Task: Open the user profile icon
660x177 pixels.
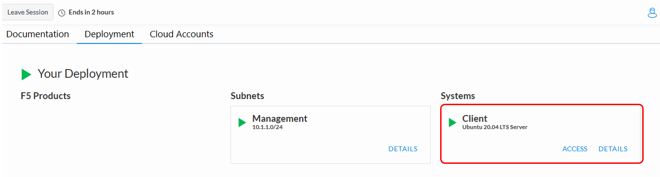Action: tap(651, 13)
